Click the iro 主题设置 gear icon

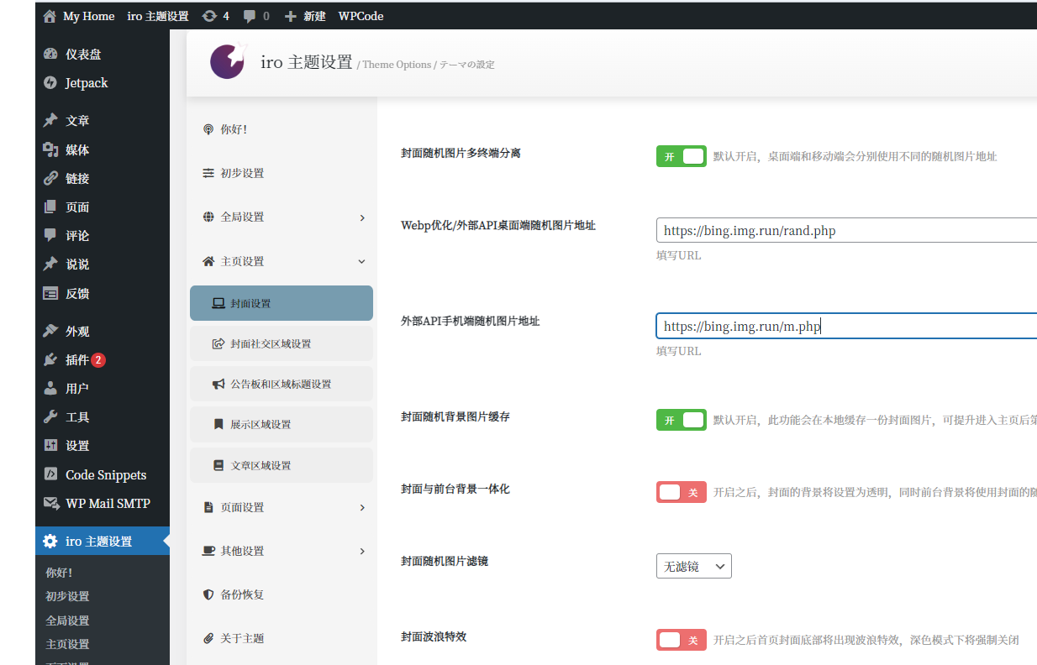(50, 542)
